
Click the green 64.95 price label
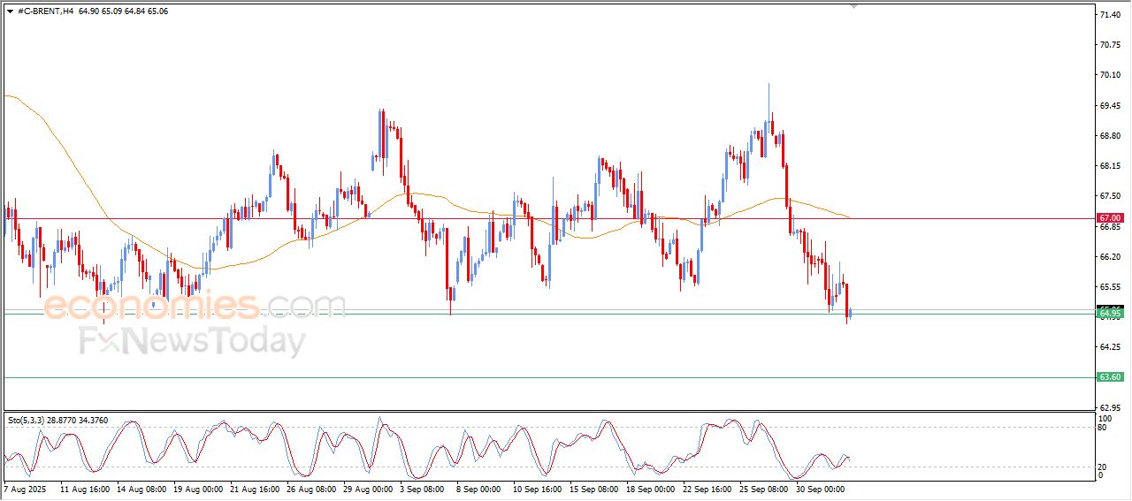[1110, 313]
